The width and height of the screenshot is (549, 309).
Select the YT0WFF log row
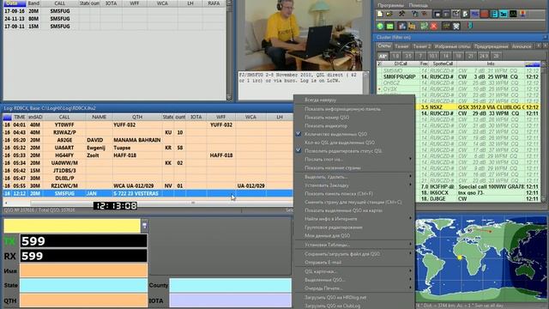click(x=148, y=124)
